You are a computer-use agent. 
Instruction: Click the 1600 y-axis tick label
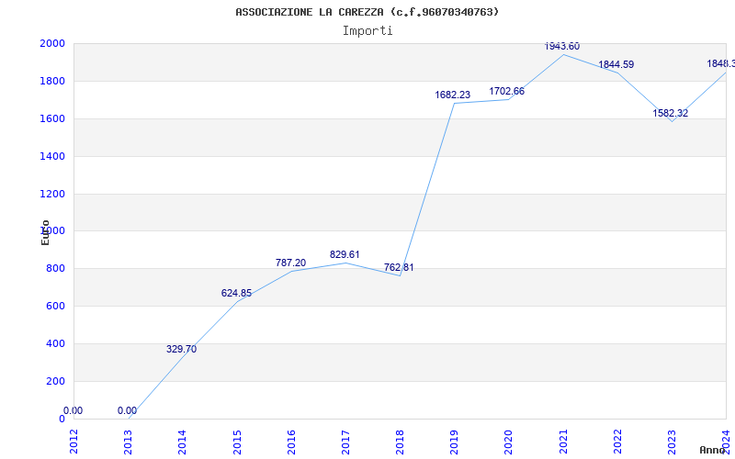[52, 118]
